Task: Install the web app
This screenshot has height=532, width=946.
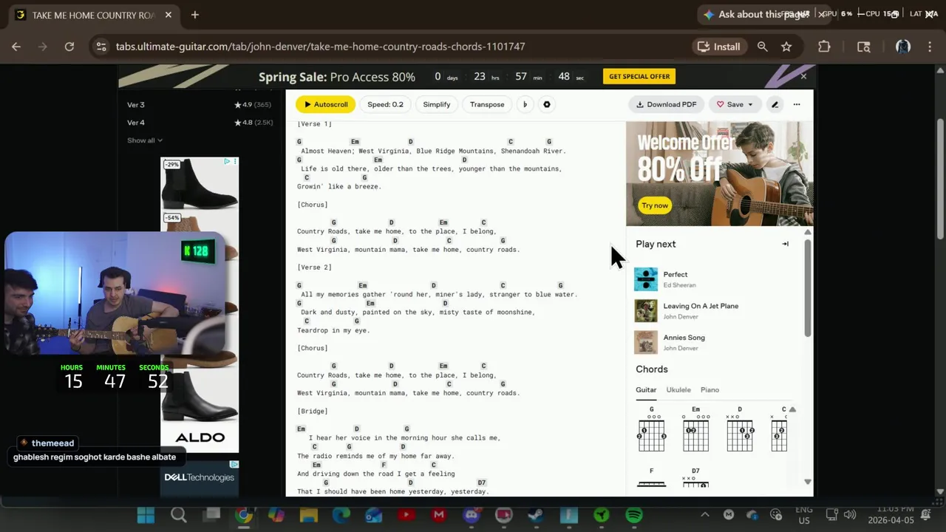Action: coord(719,47)
